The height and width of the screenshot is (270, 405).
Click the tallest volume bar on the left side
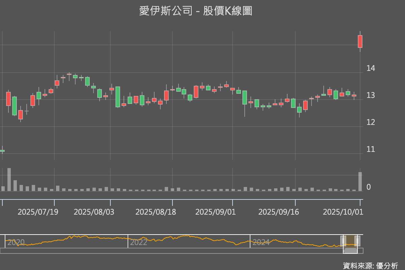9,180
